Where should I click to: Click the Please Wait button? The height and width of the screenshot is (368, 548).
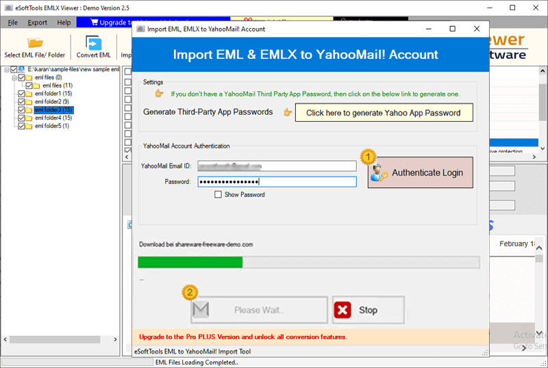tap(259, 310)
